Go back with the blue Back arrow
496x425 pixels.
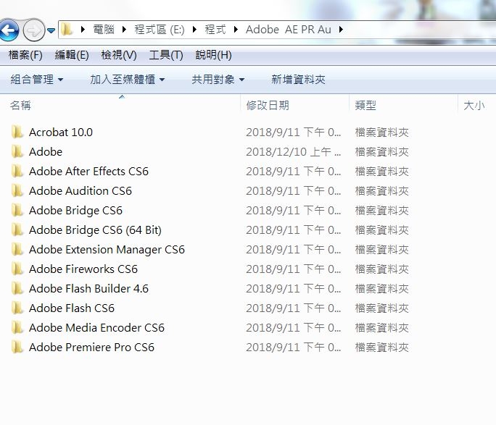8,30
